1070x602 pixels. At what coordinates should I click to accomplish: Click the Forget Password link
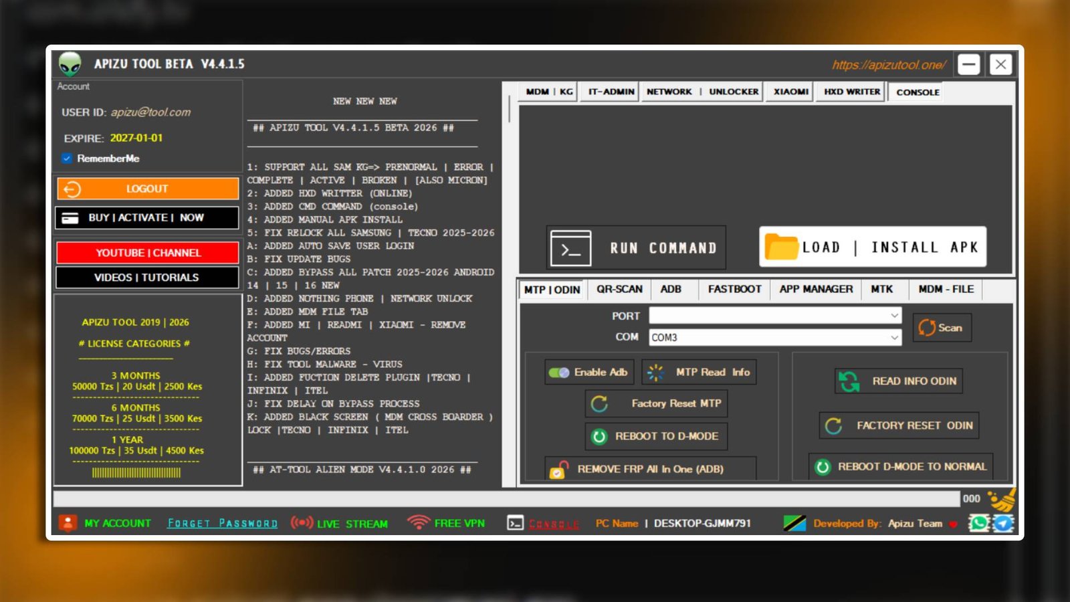pyautogui.click(x=222, y=523)
